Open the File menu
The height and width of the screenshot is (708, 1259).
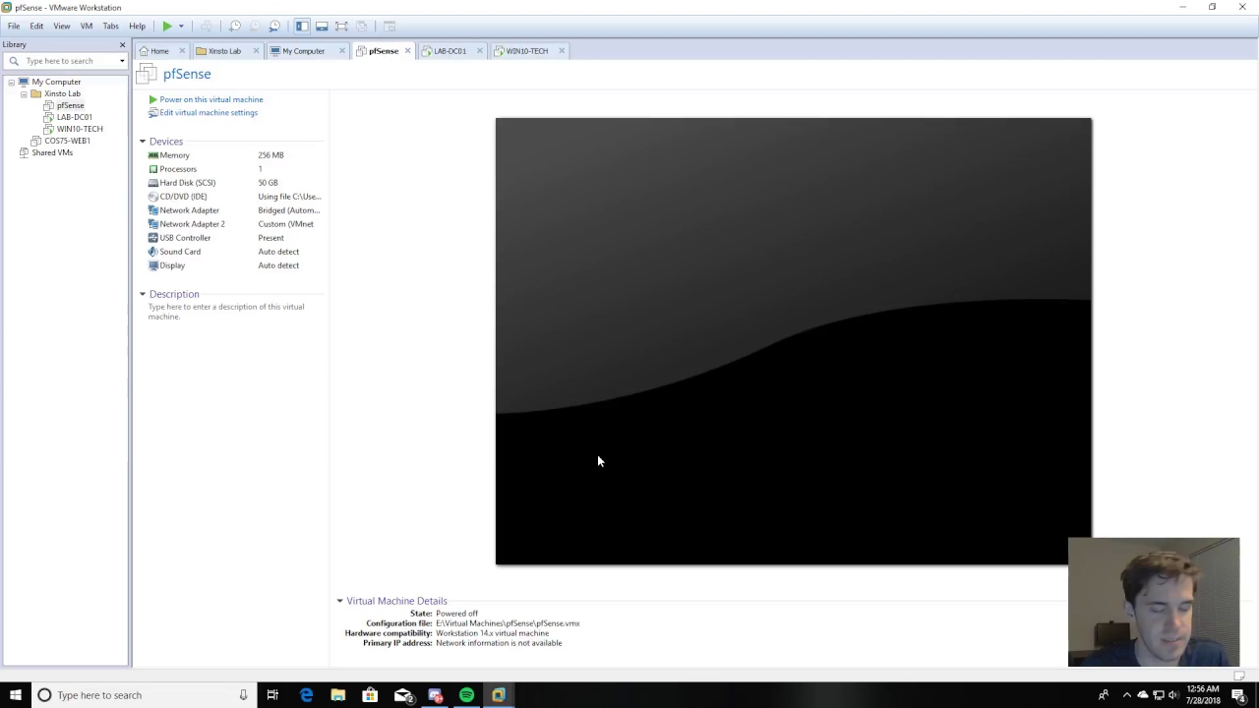(x=14, y=27)
